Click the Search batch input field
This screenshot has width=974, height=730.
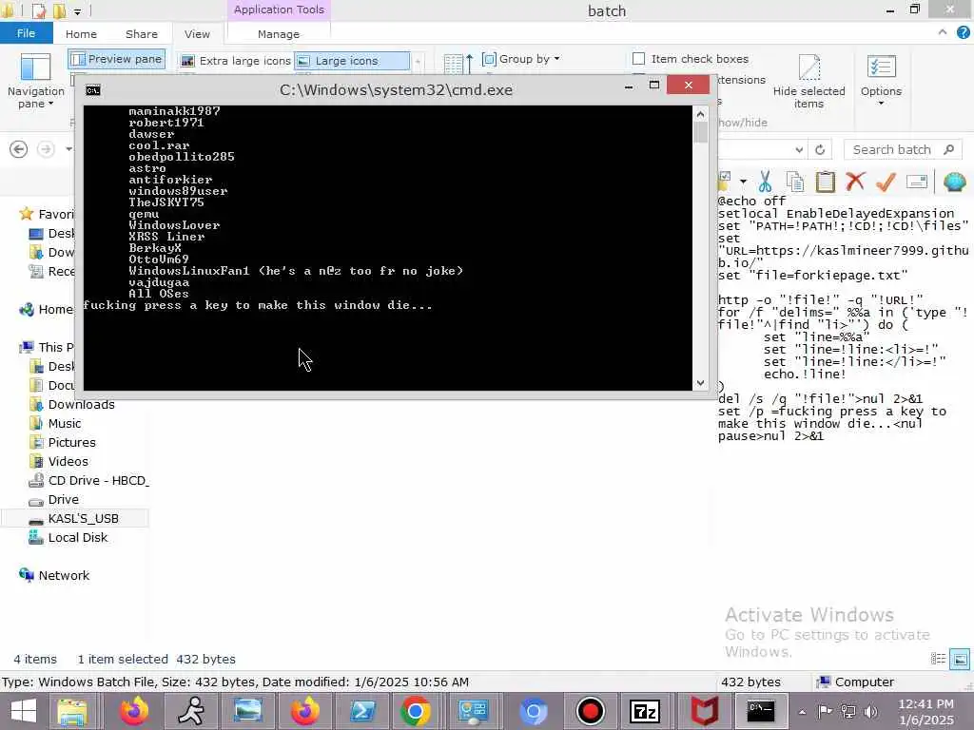pyautogui.click(x=903, y=149)
